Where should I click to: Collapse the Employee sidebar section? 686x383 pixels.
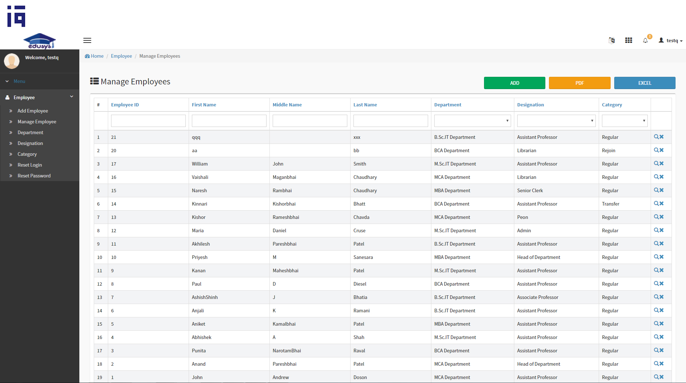click(71, 97)
